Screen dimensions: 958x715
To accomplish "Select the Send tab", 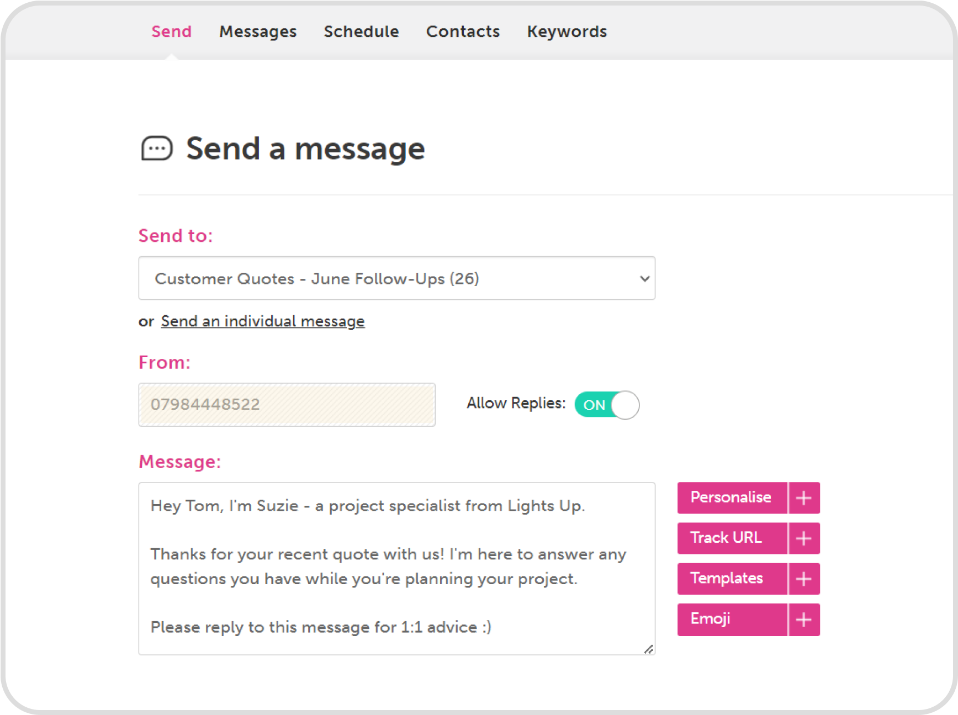I will point(171,31).
